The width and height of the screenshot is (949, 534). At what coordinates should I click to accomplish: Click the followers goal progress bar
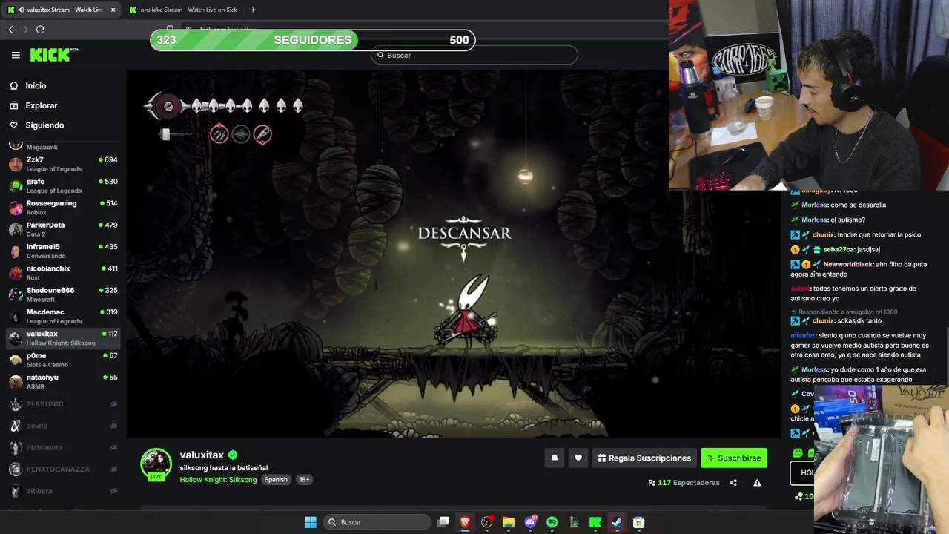(x=312, y=40)
